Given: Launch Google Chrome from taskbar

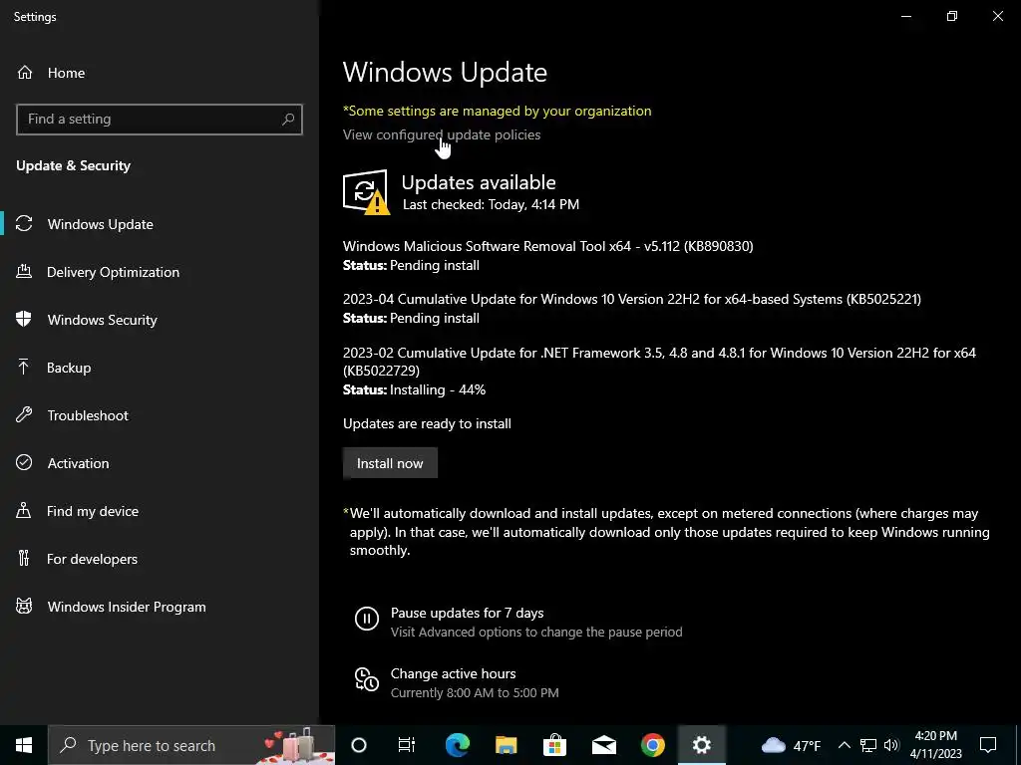Looking at the screenshot, I should (652, 745).
